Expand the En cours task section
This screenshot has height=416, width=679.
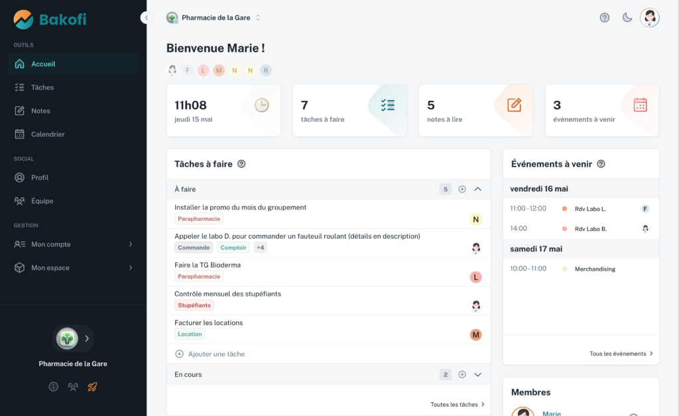coord(477,375)
